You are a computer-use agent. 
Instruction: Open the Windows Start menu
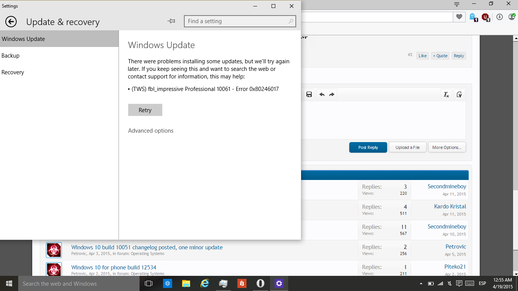tap(9, 283)
